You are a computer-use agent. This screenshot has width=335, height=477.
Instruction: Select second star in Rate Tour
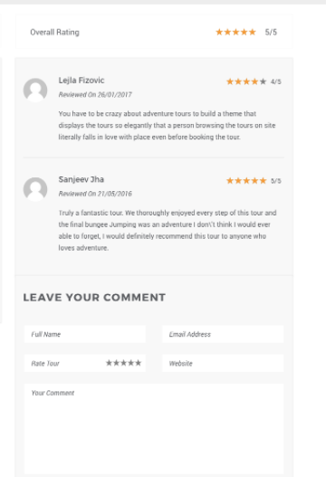(x=116, y=363)
